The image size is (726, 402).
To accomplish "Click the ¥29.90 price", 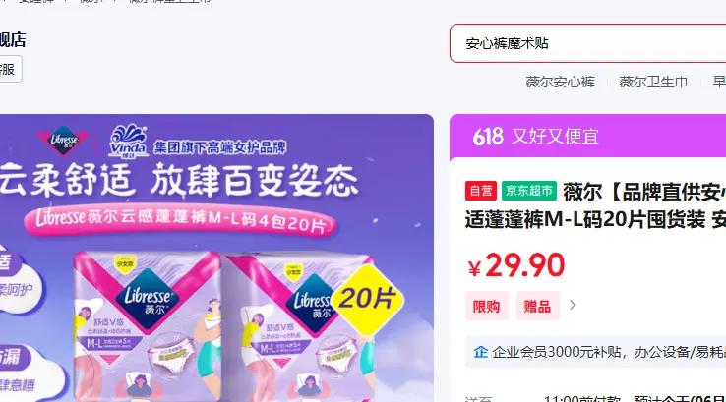I will point(515,265).
